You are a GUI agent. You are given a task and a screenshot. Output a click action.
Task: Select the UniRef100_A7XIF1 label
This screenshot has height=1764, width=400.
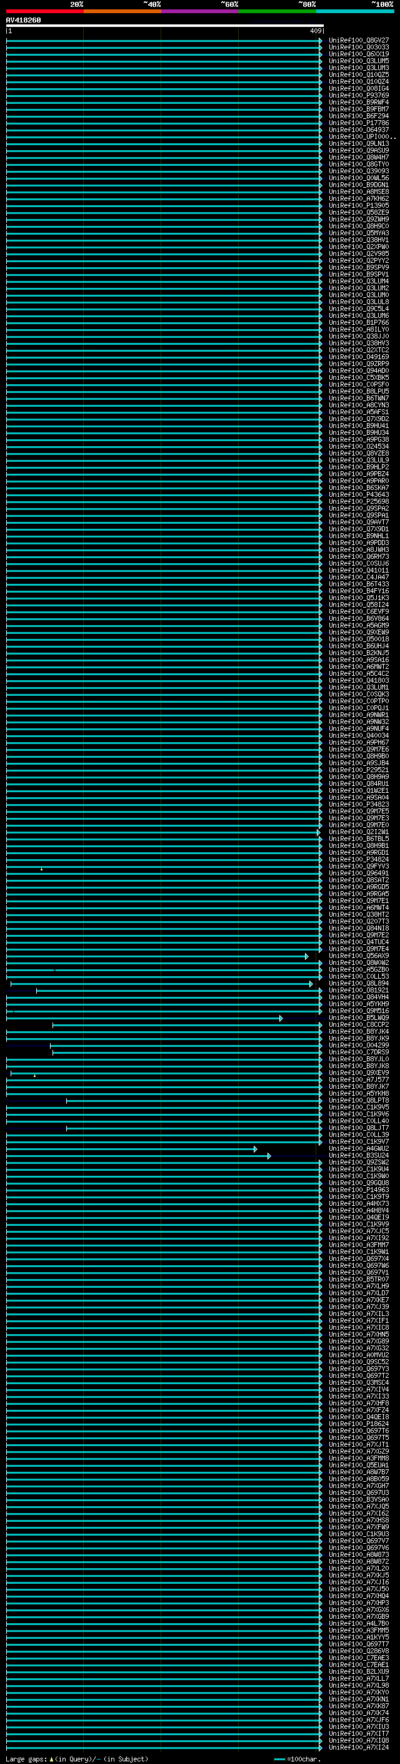(359, 1320)
